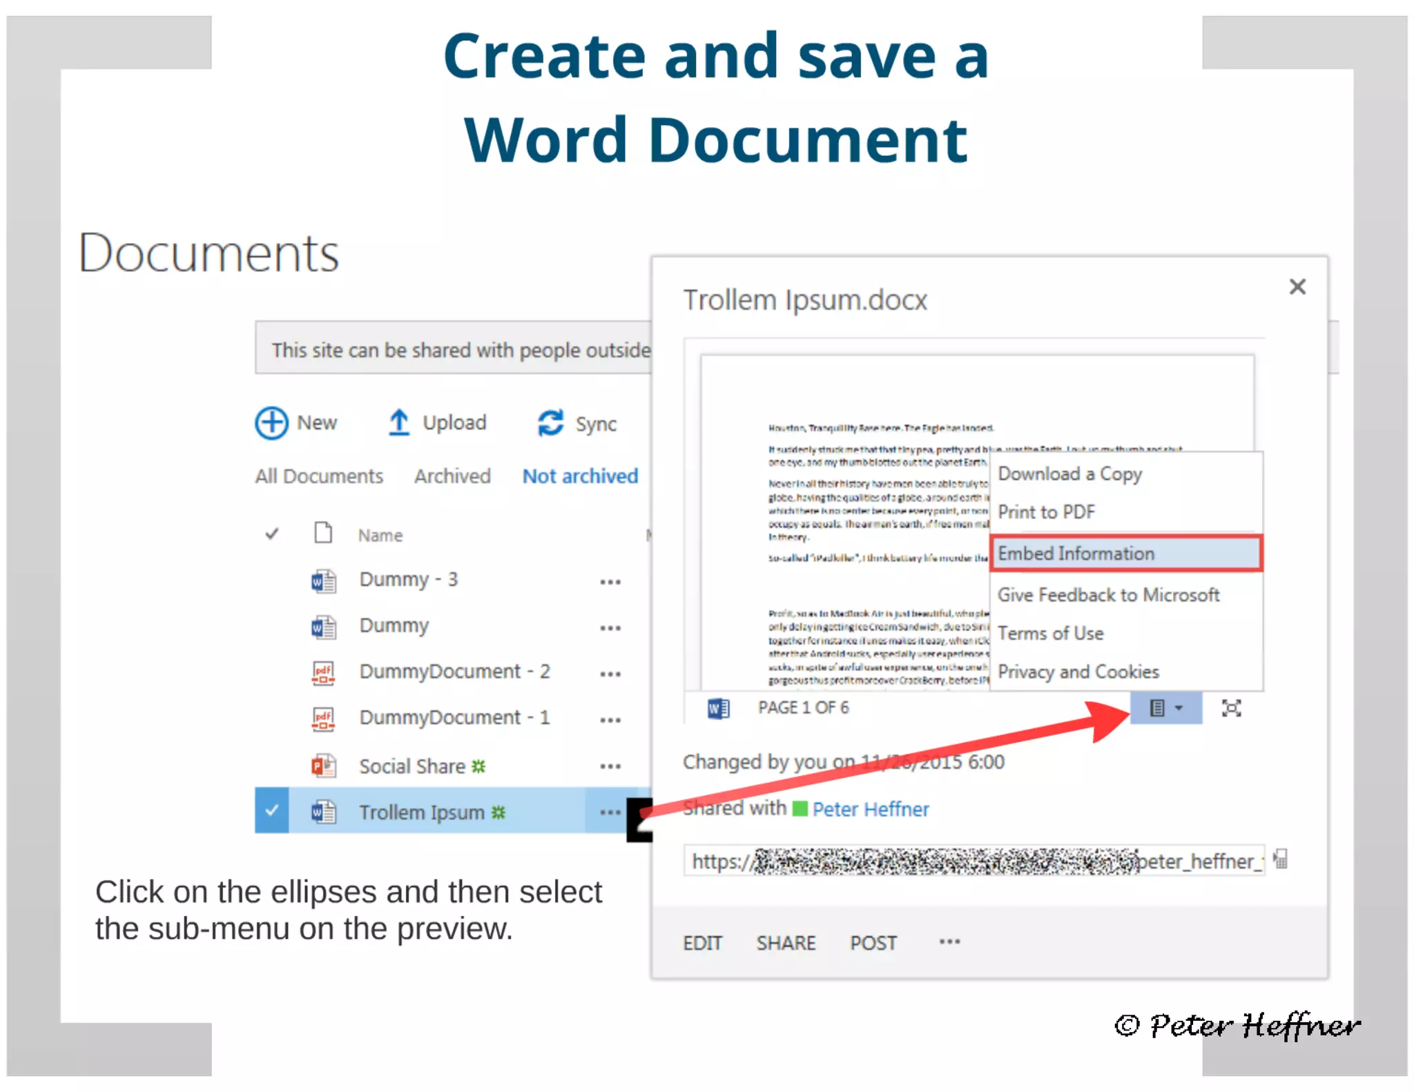Image resolution: width=1414 pixels, height=1092 pixels.
Task: Click the full screen preview icon
Action: click(x=1231, y=708)
